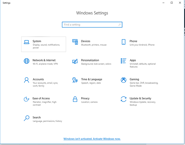The height and width of the screenshot is (145, 185).
Task: Click the Ease of Access icon
Action: (27, 99)
